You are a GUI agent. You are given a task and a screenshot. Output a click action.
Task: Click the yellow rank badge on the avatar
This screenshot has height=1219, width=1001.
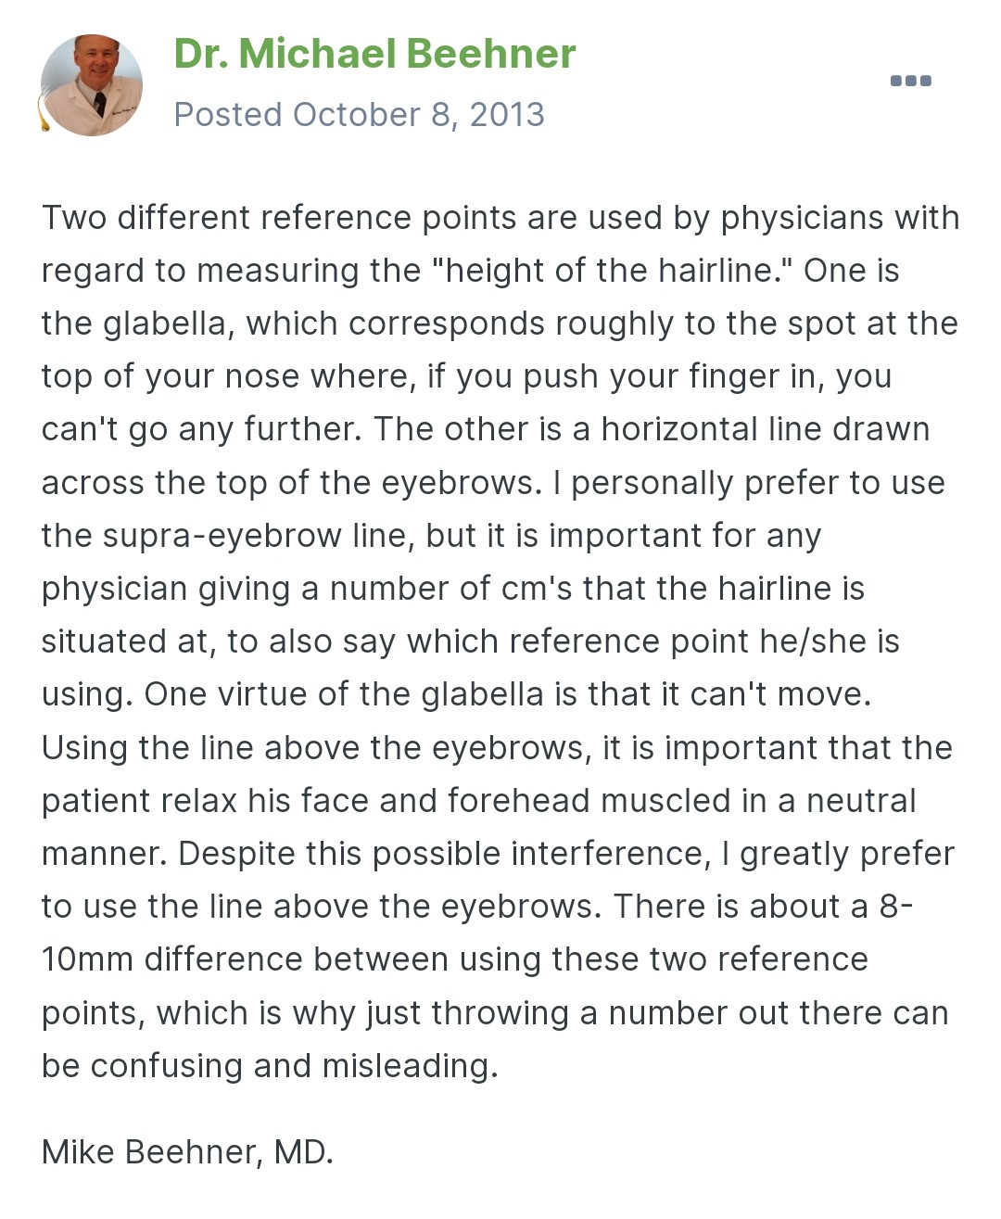pyautogui.click(x=43, y=116)
